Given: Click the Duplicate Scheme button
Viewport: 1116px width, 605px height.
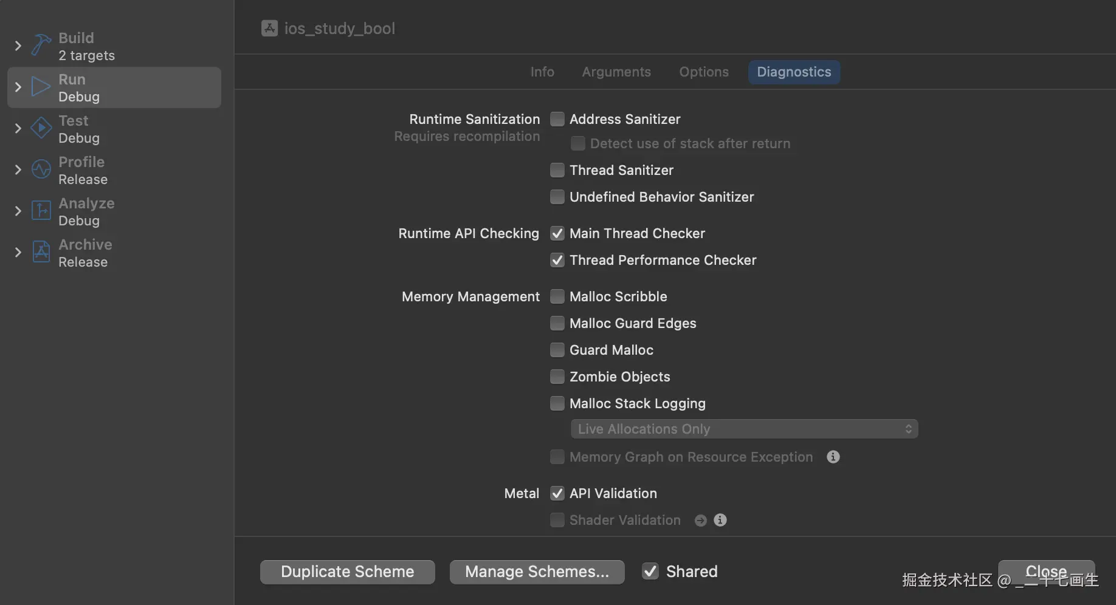Looking at the screenshot, I should coord(348,572).
